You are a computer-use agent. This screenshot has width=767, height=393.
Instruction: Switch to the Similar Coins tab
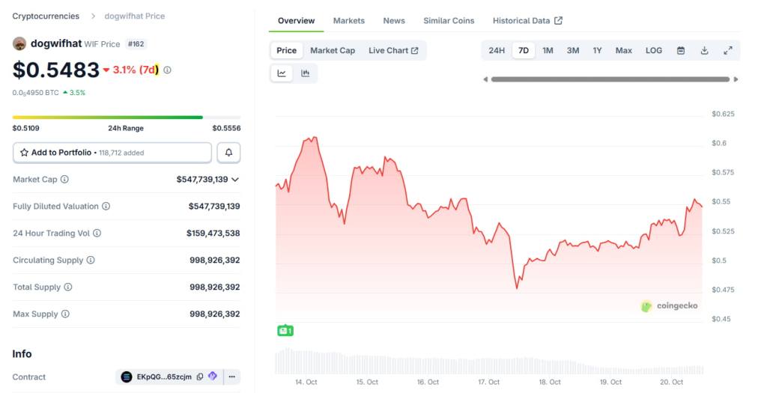[x=449, y=21]
